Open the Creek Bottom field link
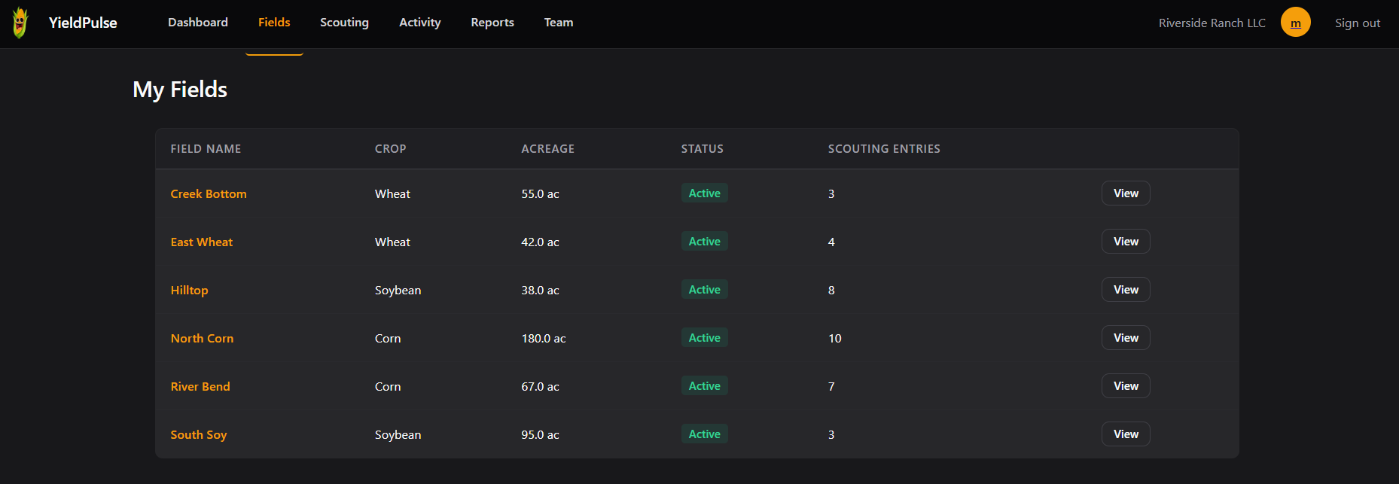Image resolution: width=1399 pixels, height=484 pixels. pyautogui.click(x=209, y=194)
